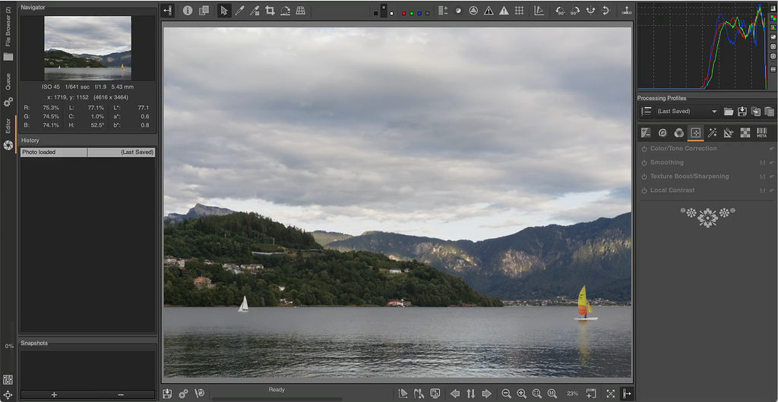The height and width of the screenshot is (402, 778).
Task: Expand the Texture Boost/Sharpening section
Action: tap(689, 177)
